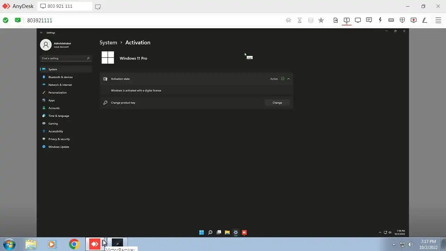Collapse the Activation state section chevron

coord(289,79)
